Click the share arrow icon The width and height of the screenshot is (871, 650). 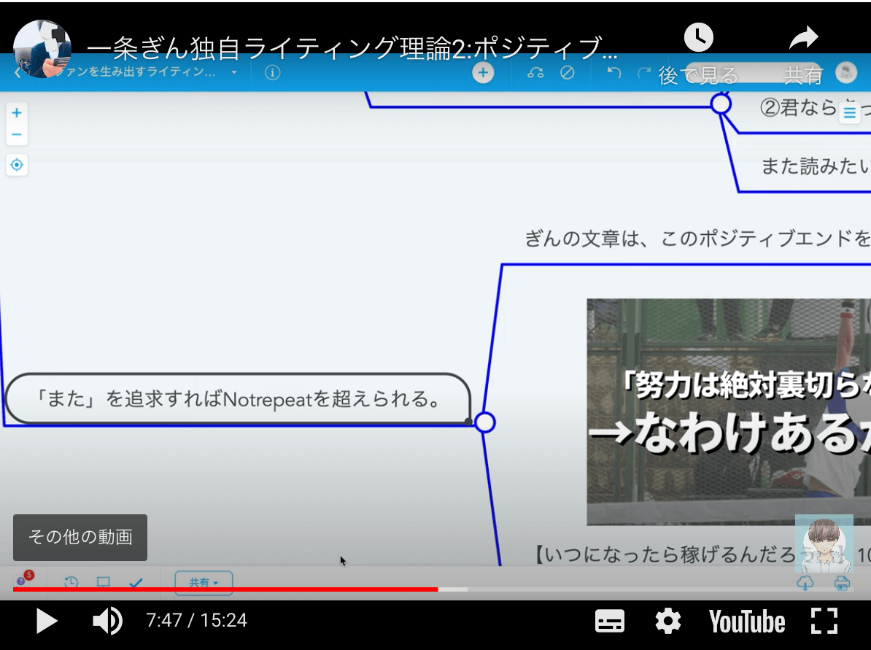[803, 38]
